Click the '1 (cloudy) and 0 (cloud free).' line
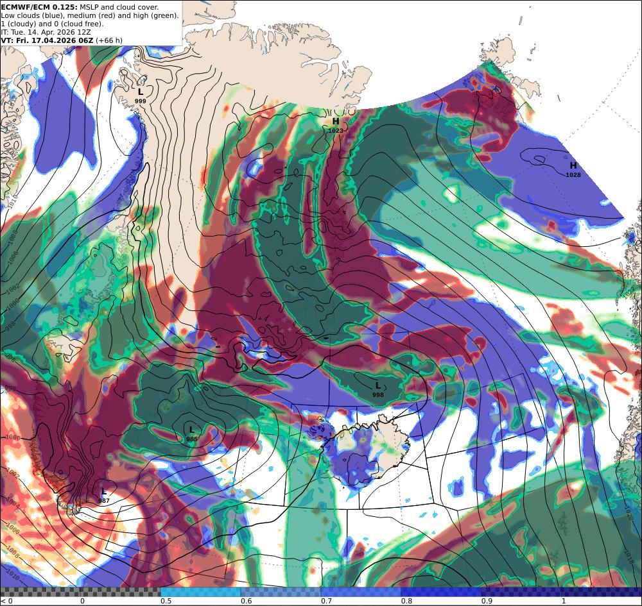The image size is (642, 606). tap(52, 24)
